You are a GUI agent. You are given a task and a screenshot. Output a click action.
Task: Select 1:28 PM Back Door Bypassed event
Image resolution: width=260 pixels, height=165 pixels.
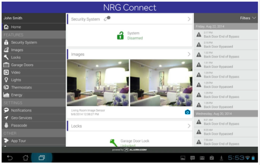(226, 105)
